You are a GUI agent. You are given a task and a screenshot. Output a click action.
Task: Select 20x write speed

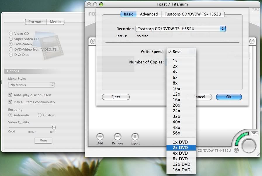[181, 105]
